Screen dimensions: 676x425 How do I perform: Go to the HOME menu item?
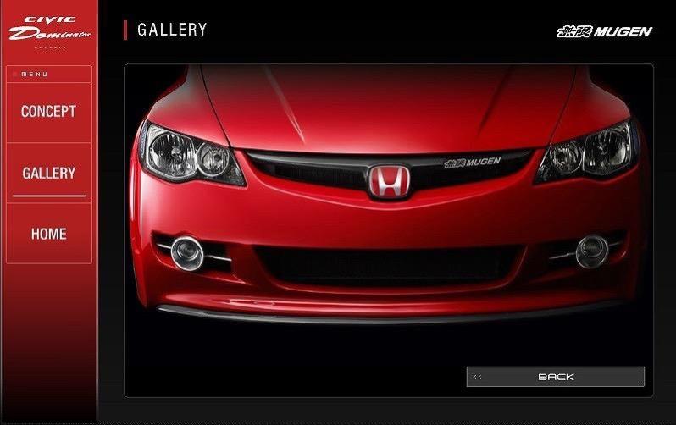(x=49, y=234)
